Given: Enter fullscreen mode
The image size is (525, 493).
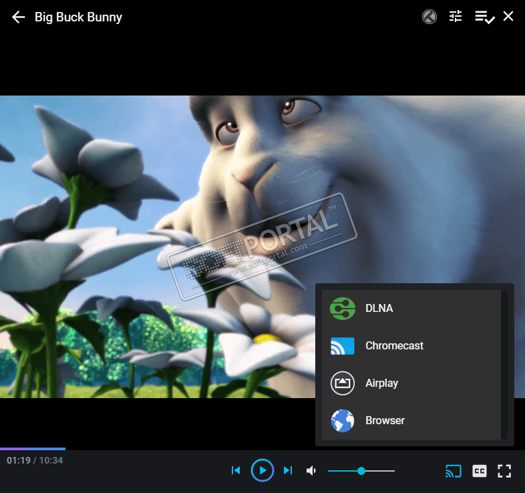Looking at the screenshot, I should pos(504,471).
